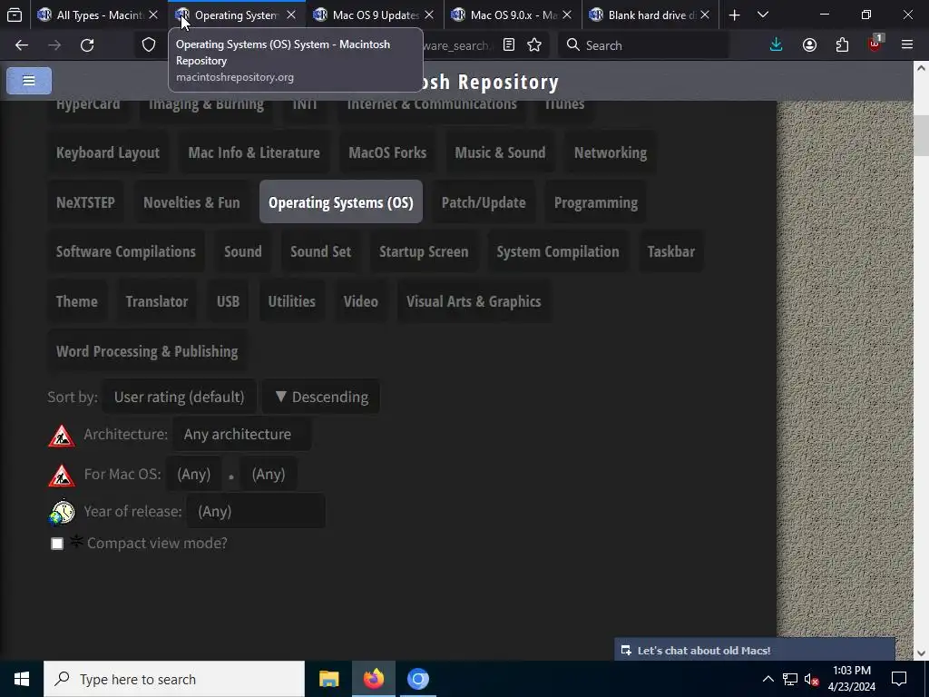929x697 pixels.
Task: Select the Keyboard Layout category
Action: (108, 152)
